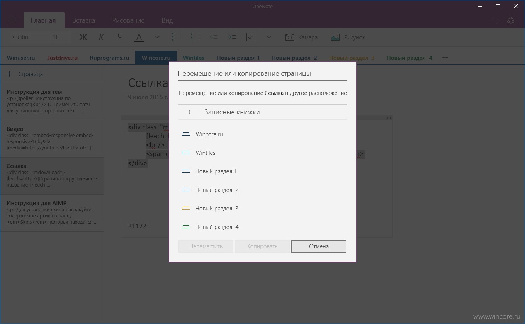The image size is (525, 324).
Task: Toggle bold formatting (Ж)
Action: [x=83, y=37]
